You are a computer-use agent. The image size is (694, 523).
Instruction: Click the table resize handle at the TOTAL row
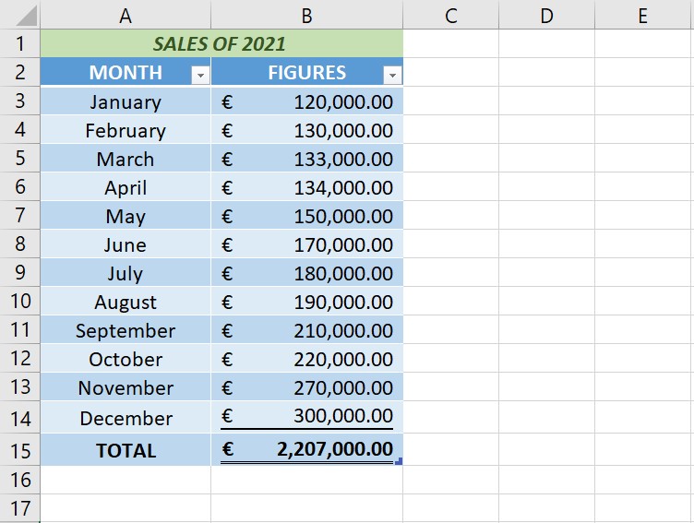coord(398,460)
